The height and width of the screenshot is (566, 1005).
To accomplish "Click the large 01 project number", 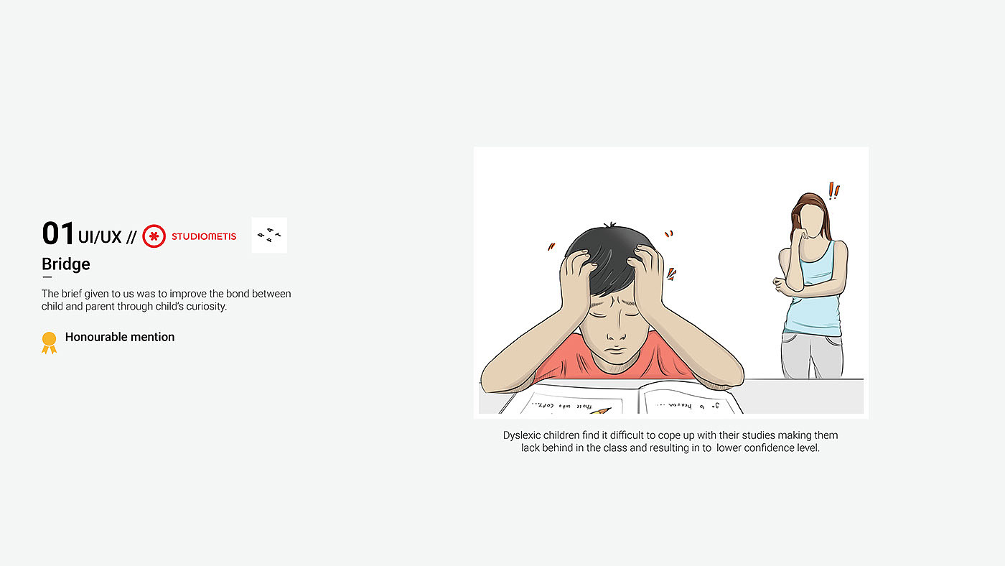I will [x=59, y=233].
